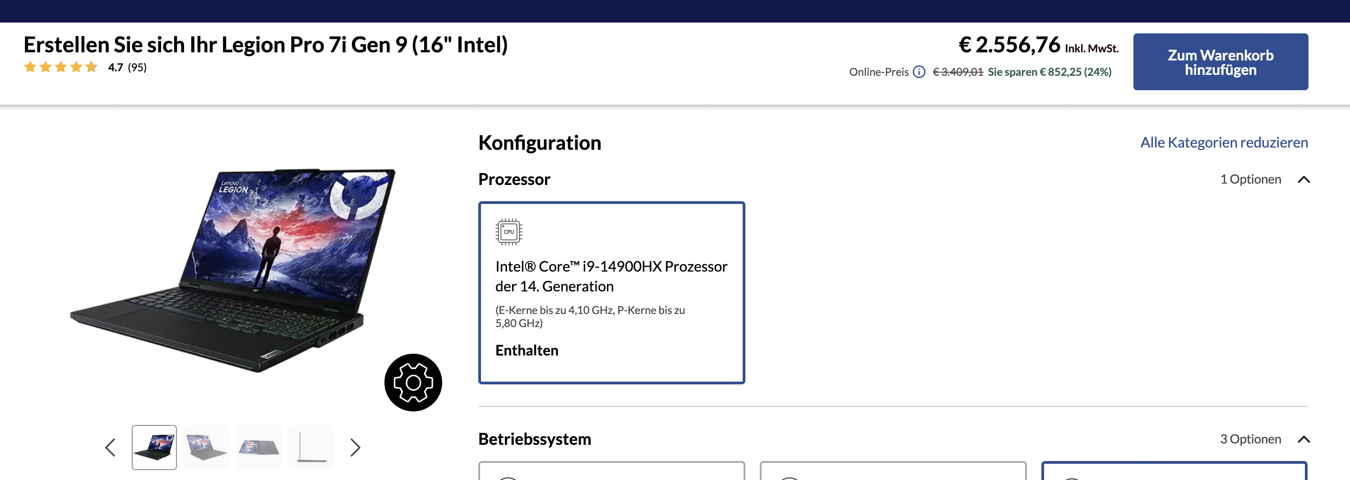Click 'Enthalten' label in processor card

pos(527,350)
